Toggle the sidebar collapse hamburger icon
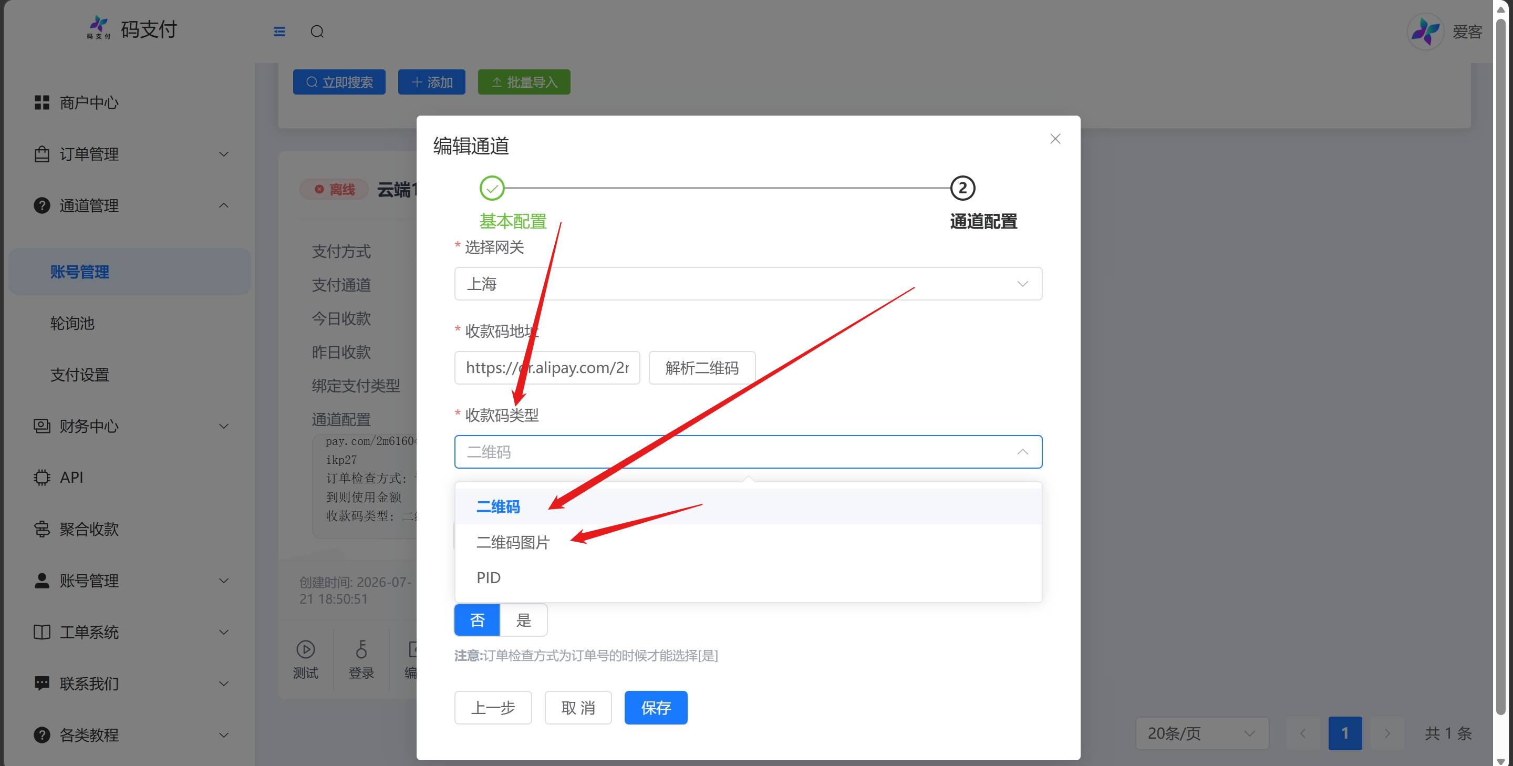 [x=279, y=31]
